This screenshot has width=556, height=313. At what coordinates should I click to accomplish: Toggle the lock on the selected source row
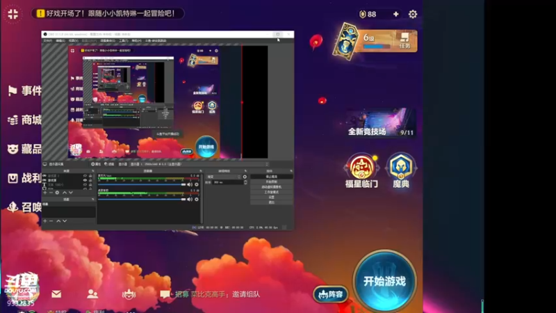pos(90,180)
